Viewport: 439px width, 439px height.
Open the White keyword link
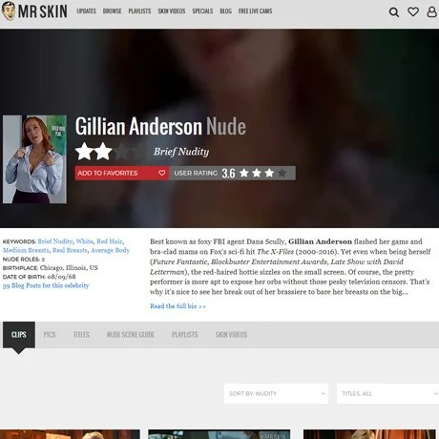(84, 241)
